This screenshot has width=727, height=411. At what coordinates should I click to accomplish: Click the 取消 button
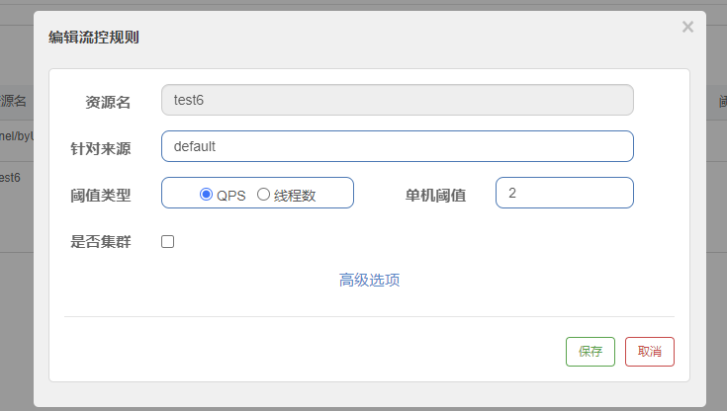click(649, 352)
